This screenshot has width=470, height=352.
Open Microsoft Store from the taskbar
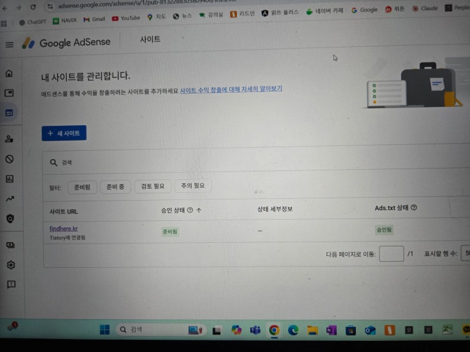tap(351, 331)
